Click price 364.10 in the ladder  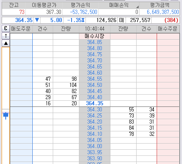pos(94,134)
